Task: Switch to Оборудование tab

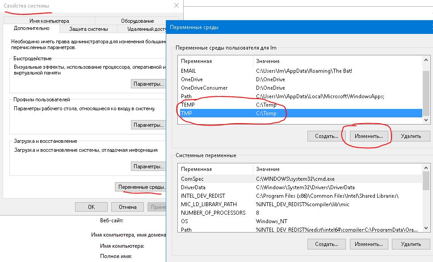Action: click(137, 21)
